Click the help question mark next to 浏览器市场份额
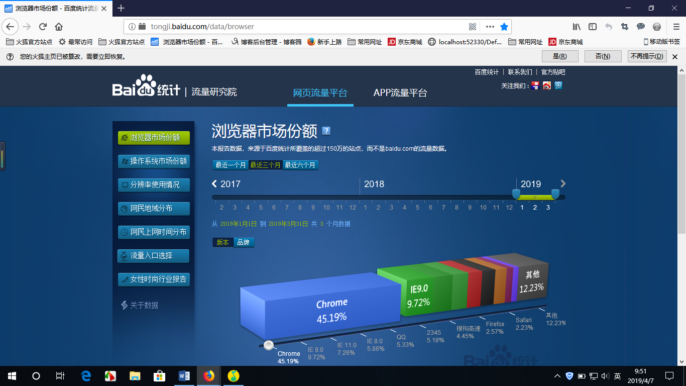 click(326, 131)
